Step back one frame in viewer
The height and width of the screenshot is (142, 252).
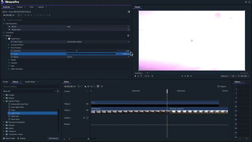pos(185,76)
